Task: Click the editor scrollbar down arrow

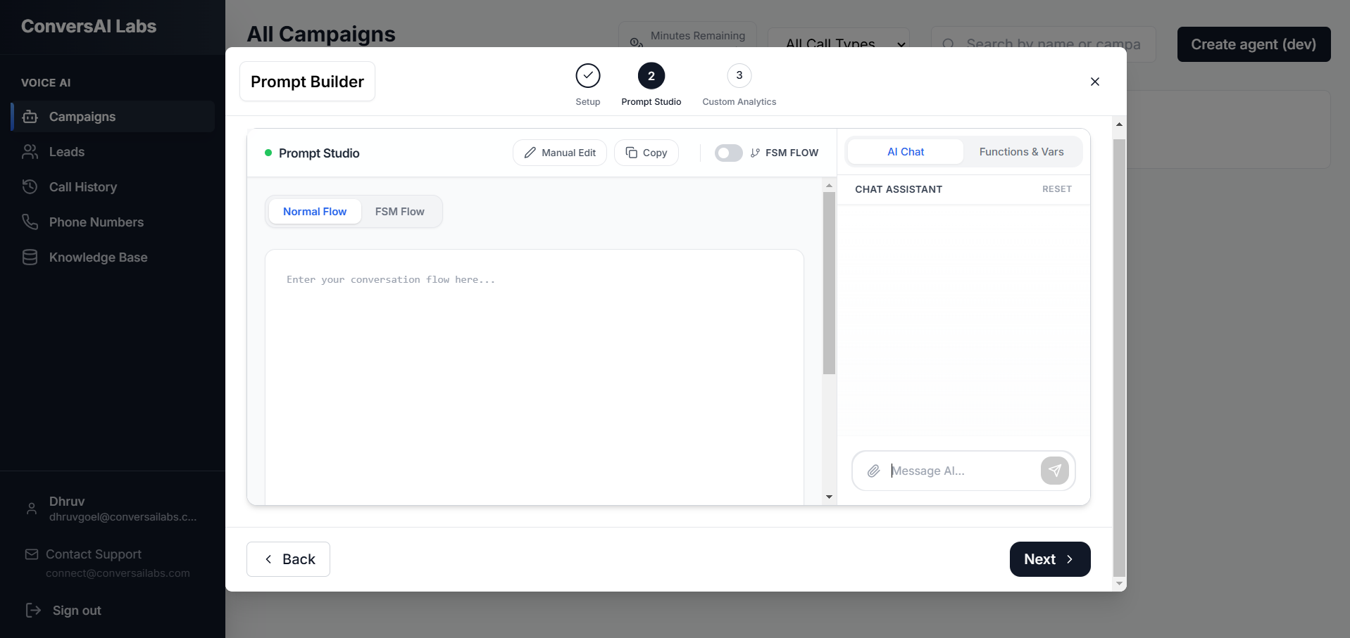Action: click(830, 497)
